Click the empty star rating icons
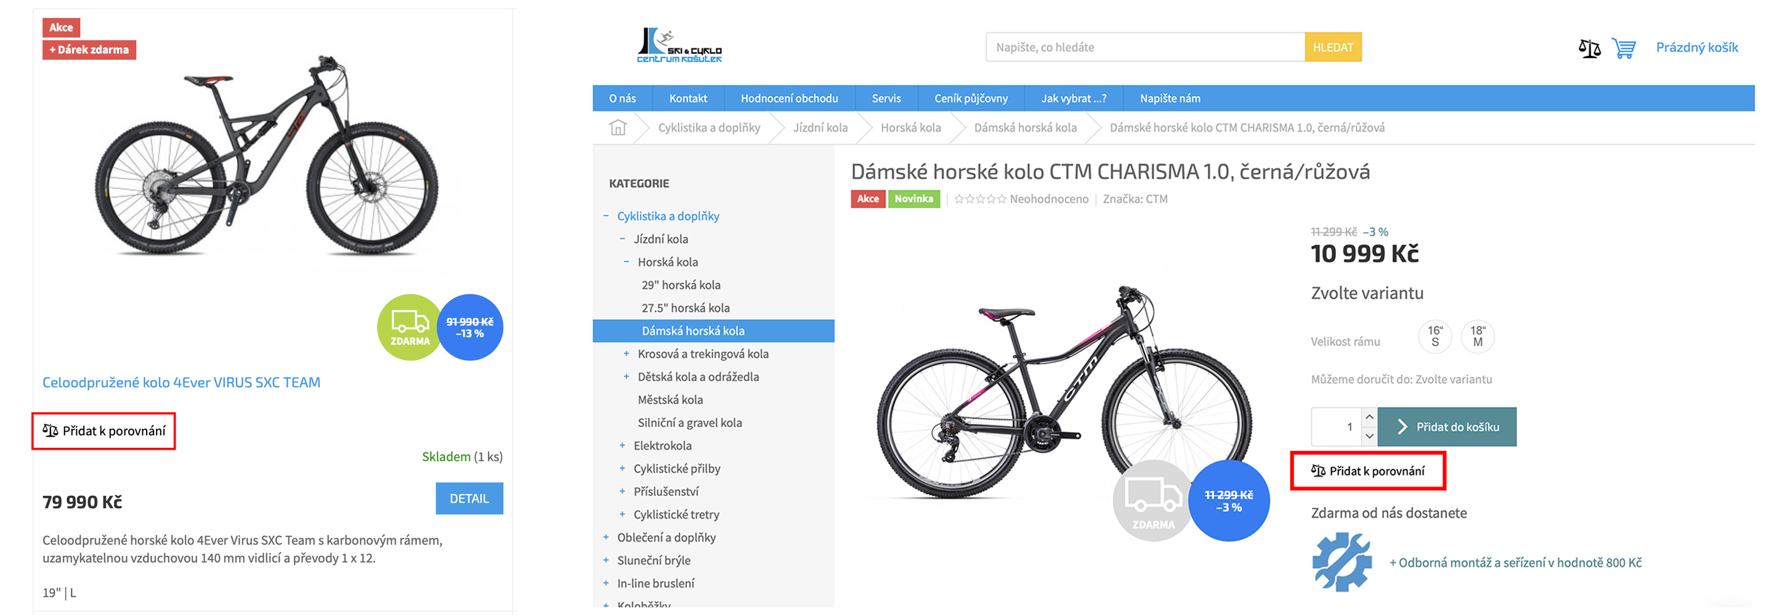This screenshot has height=616, width=1769. coord(980,199)
